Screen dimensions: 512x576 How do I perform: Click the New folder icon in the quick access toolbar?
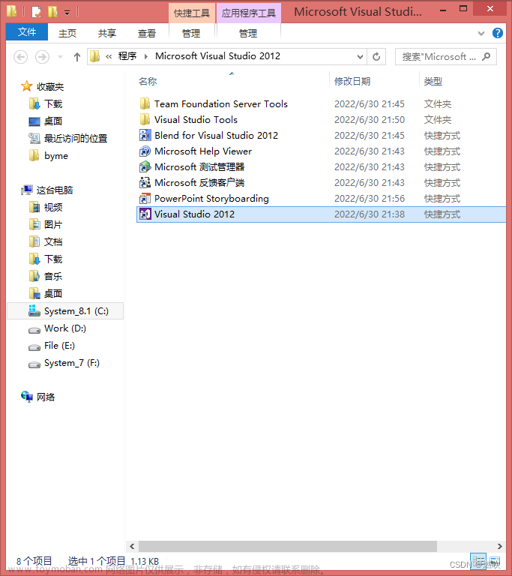pos(53,12)
